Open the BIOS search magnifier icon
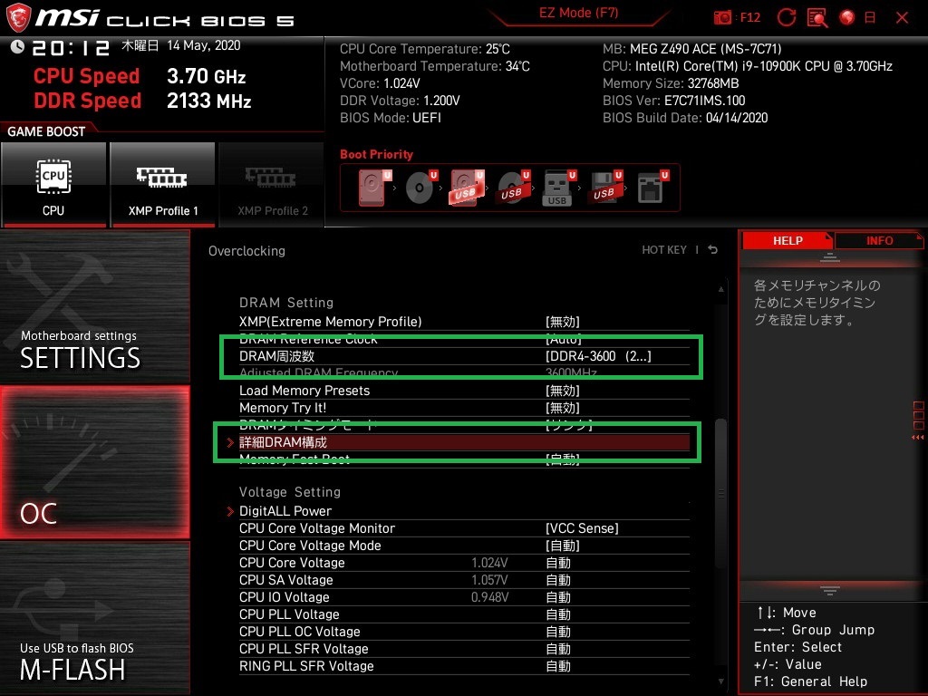The width and height of the screenshot is (928, 696). pyautogui.click(x=817, y=18)
